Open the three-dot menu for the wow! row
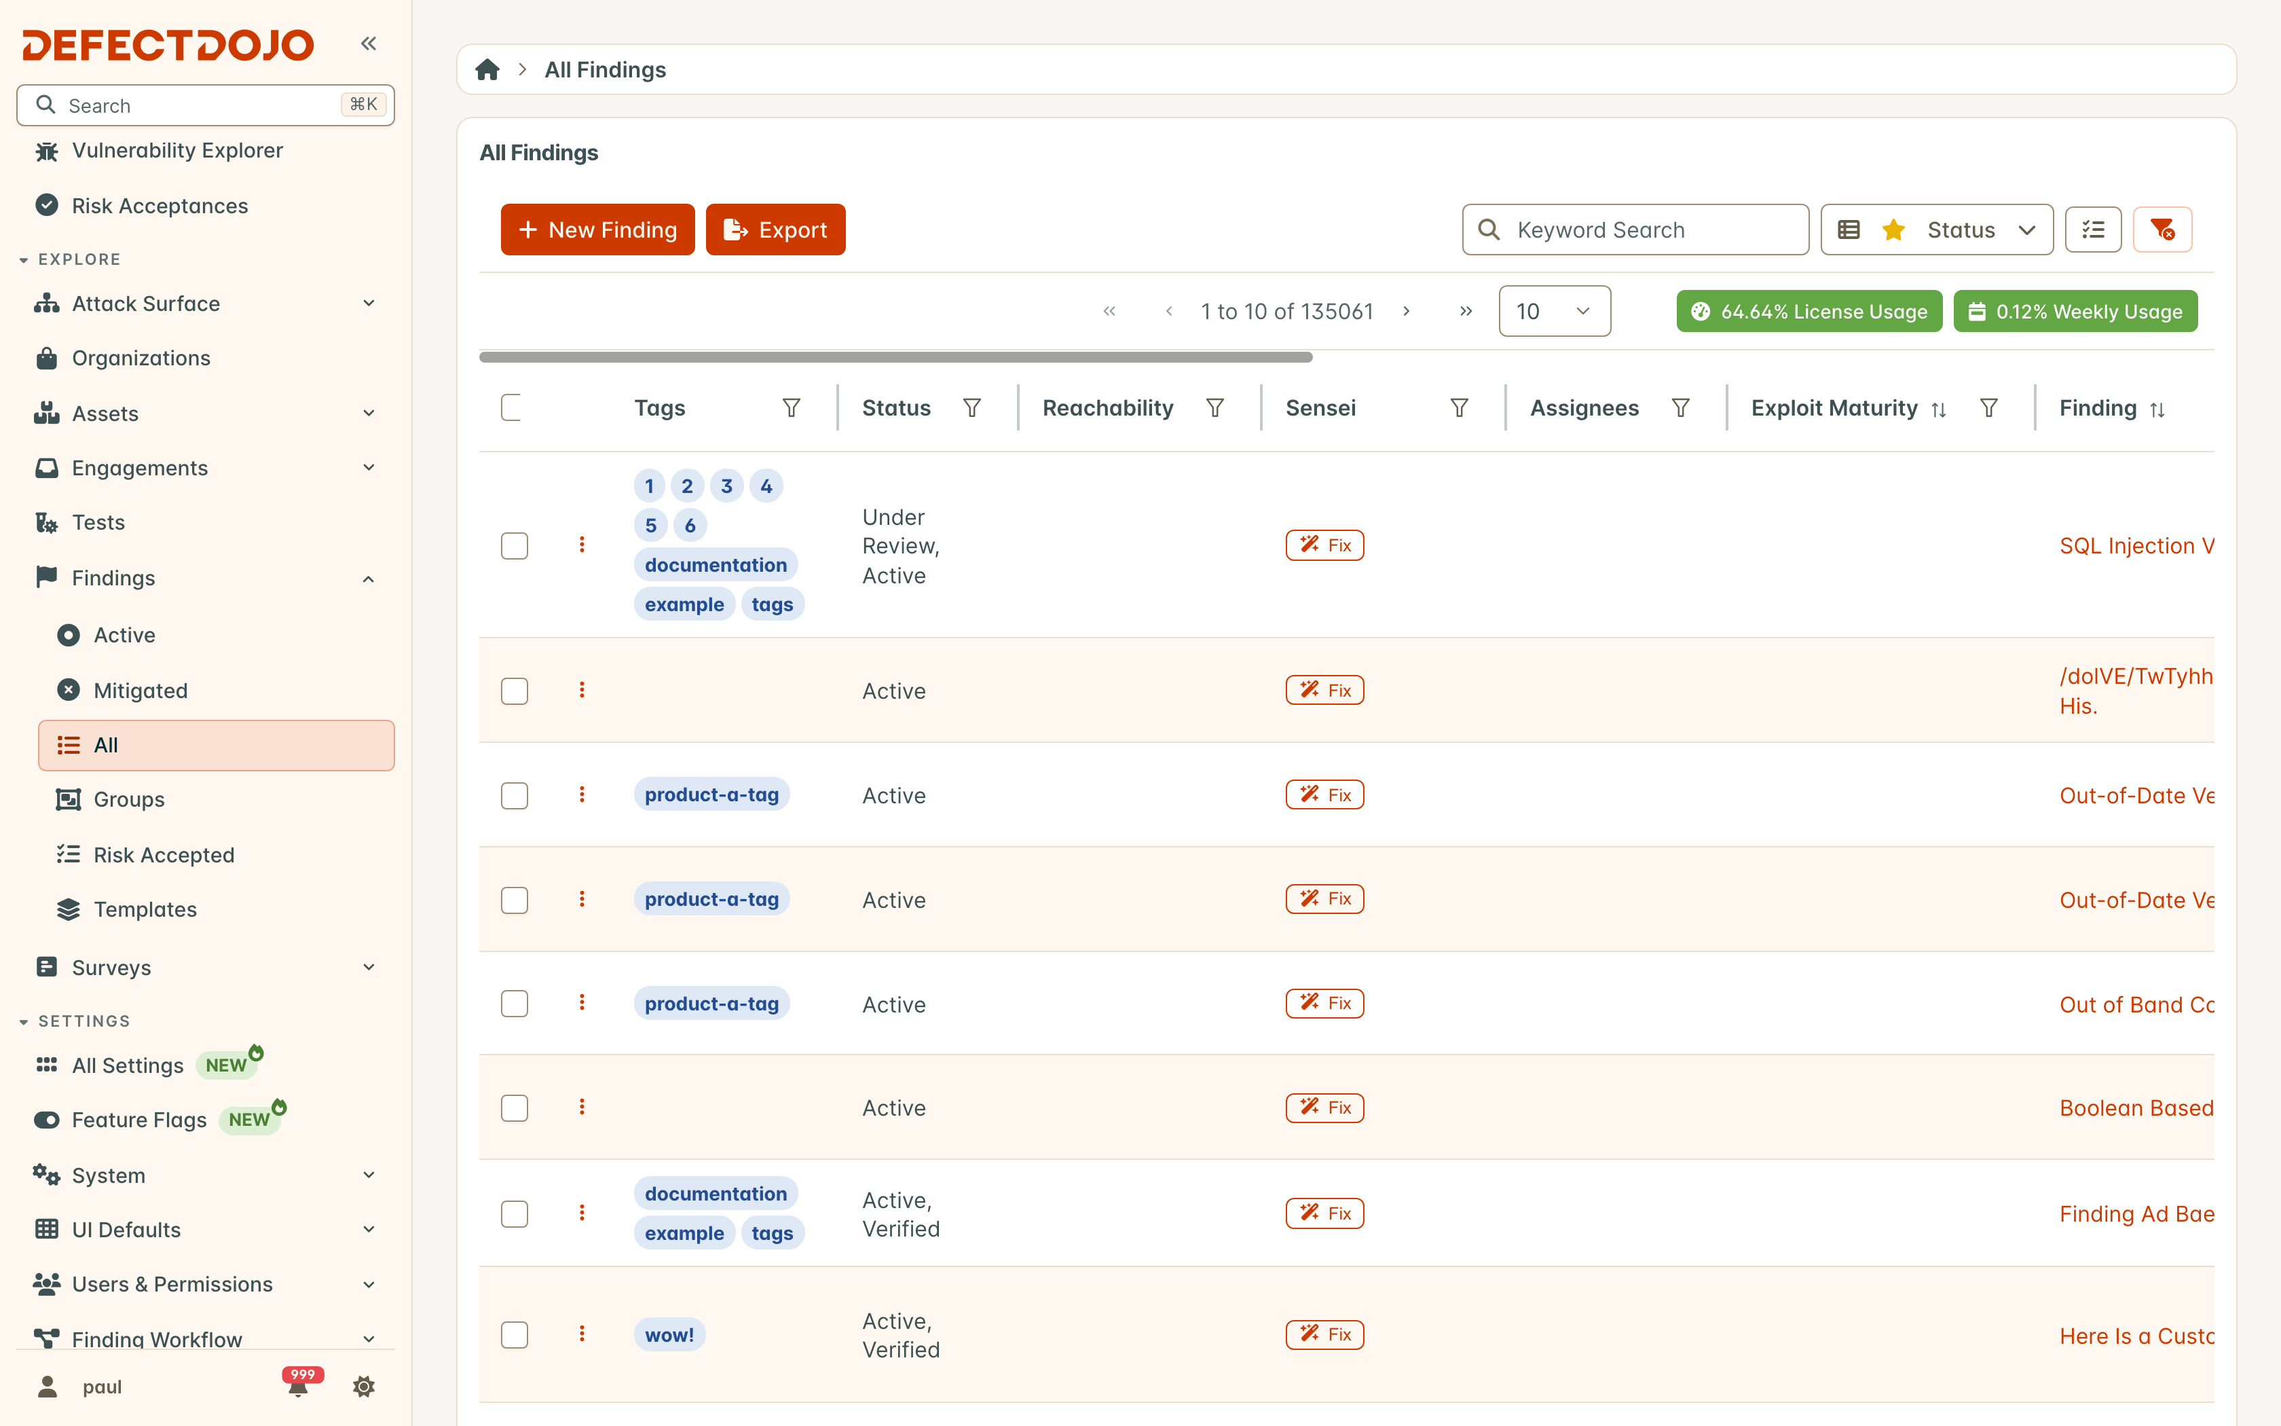Viewport: 2281px width, 1426px height. click(582, 1334)
